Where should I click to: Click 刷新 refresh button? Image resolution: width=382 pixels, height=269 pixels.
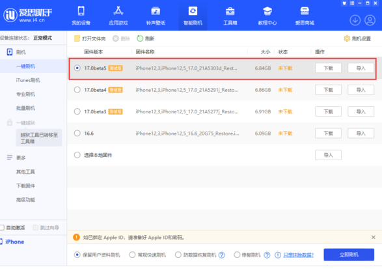click(x=145, y=38)
